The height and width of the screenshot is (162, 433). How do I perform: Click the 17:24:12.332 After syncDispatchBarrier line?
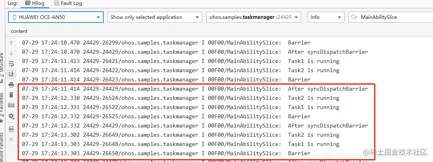[195, 126]
